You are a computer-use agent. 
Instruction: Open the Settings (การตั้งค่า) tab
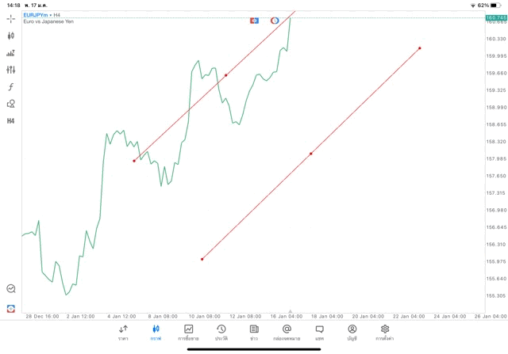click(x=385, y=333)
